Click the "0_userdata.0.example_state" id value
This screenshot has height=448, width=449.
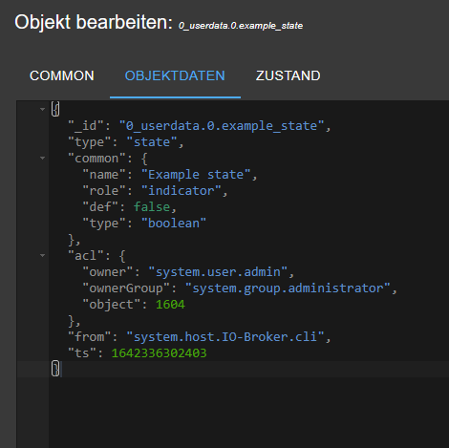click(222, 126)
